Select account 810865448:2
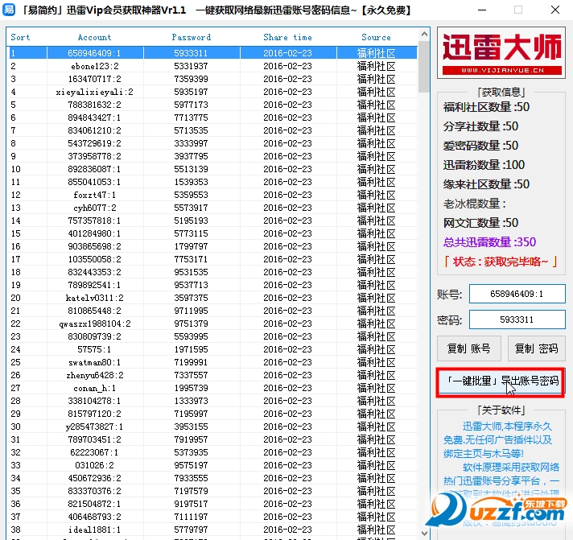Screen dimensions: 573x540 (x=94, y=311)
